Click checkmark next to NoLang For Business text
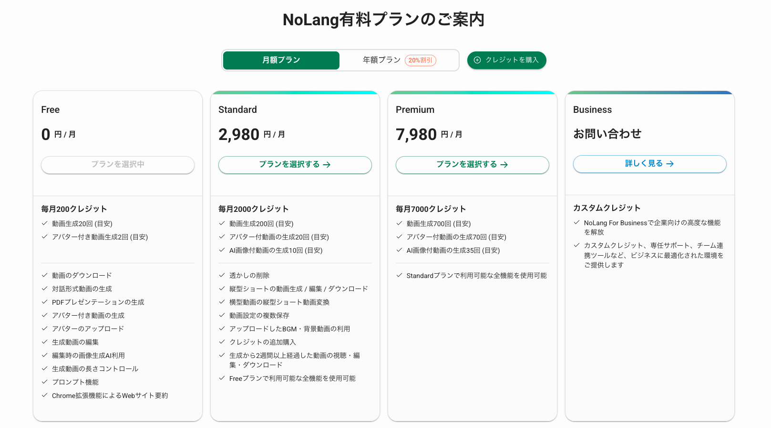 pyautogui.click(x=576, y=222)
